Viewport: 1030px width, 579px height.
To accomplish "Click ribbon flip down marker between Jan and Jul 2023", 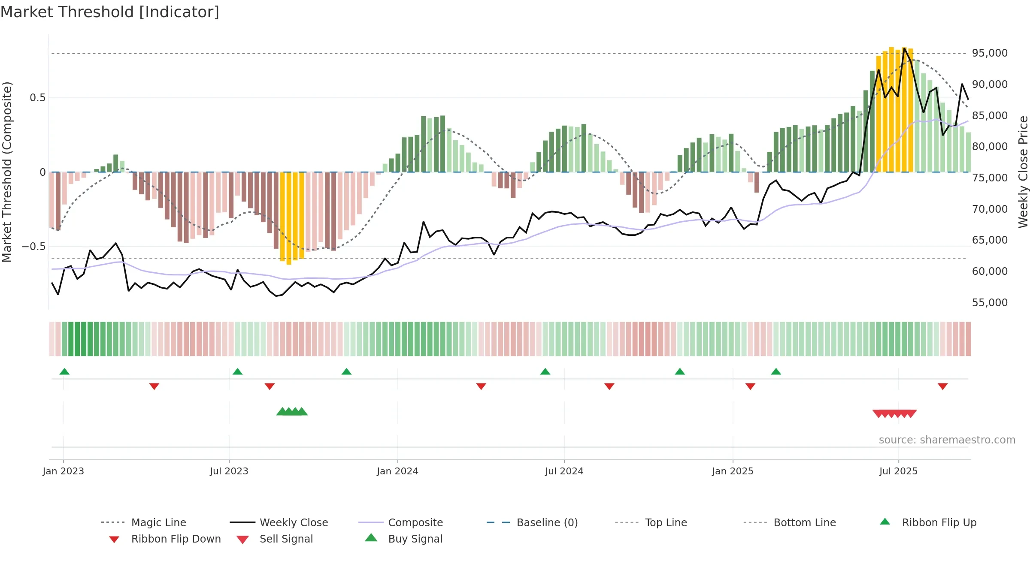I will tap(154, 386).
